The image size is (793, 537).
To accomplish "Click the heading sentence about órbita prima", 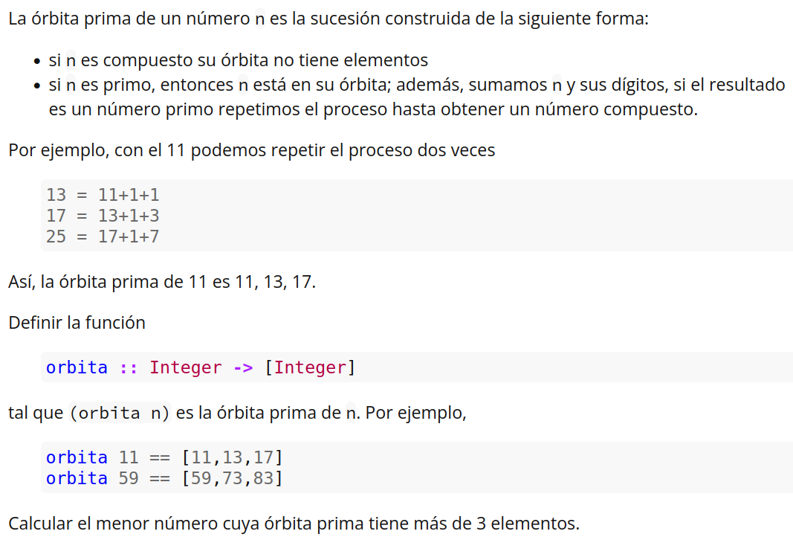I will point(328,19).
